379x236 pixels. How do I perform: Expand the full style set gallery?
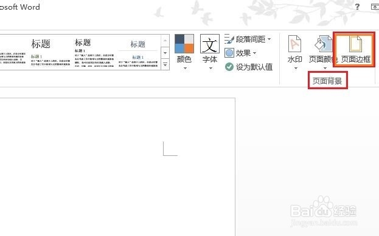(x=165, y=64)
